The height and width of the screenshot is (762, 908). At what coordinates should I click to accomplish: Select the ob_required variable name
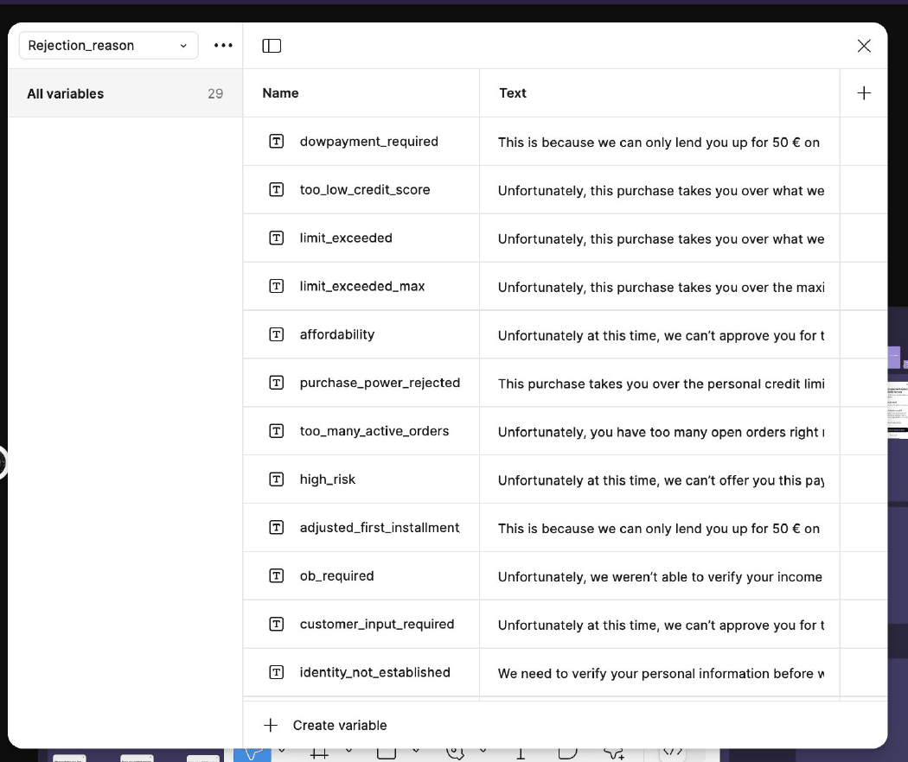point(336,576)
